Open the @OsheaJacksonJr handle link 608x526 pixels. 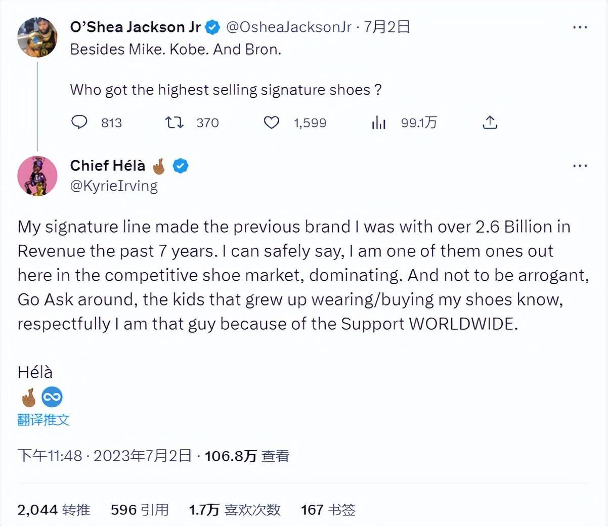tap(288, 27)
